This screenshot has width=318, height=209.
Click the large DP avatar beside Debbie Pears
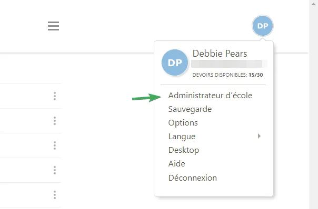point(175,62)
